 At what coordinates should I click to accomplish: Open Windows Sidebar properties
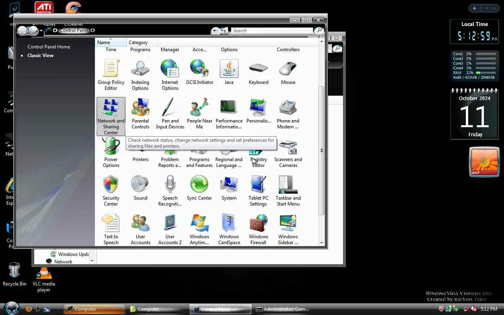(x=288, y=230)
